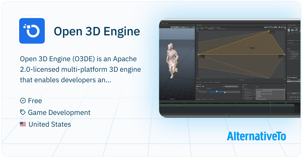Open the X-Axis Evaluator dropdown
This screenshot has width=302, height=158.
270,93
